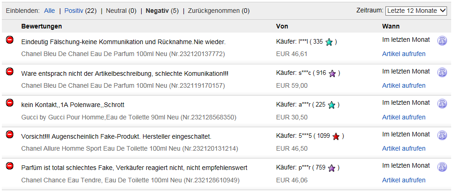Image resolution: width=453 pixels, height=192 pixels.
Task: Show all feedback via Alle filter
Action: [49, 11]
